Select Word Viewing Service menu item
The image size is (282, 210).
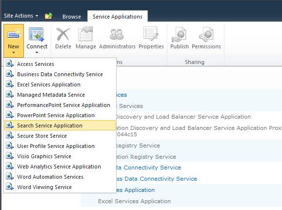point(60,187)
